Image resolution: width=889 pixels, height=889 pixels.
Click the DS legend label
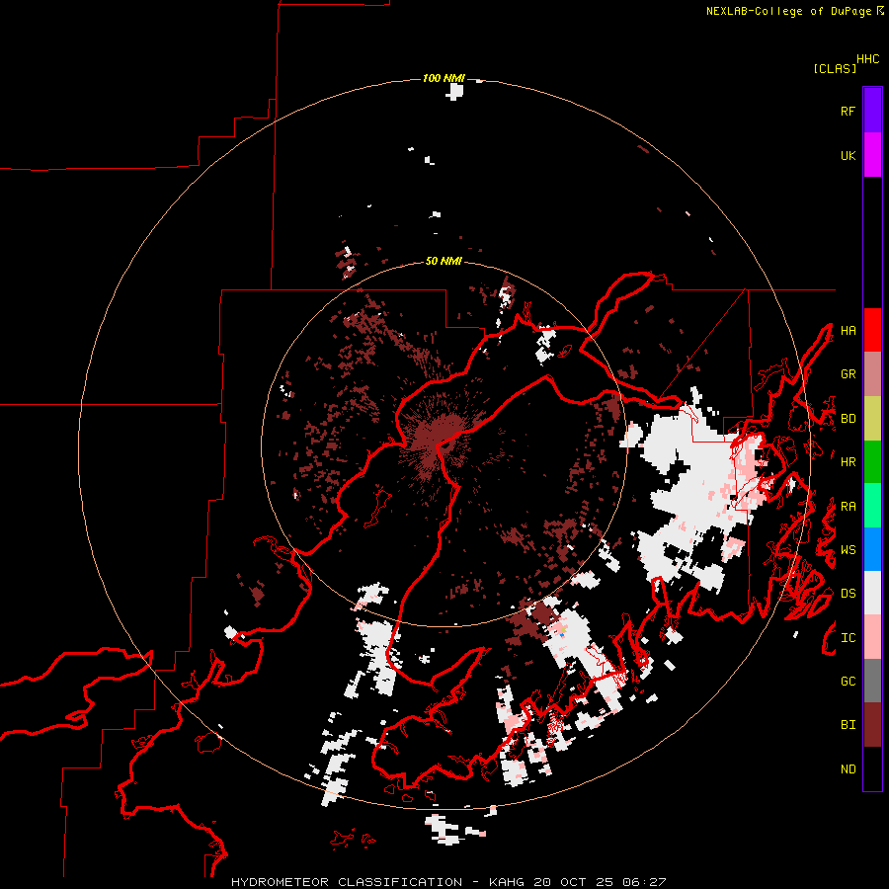(848, 594)
